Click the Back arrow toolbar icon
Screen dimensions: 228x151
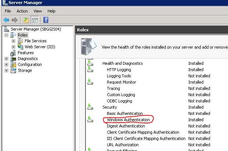tap(6, 20)
